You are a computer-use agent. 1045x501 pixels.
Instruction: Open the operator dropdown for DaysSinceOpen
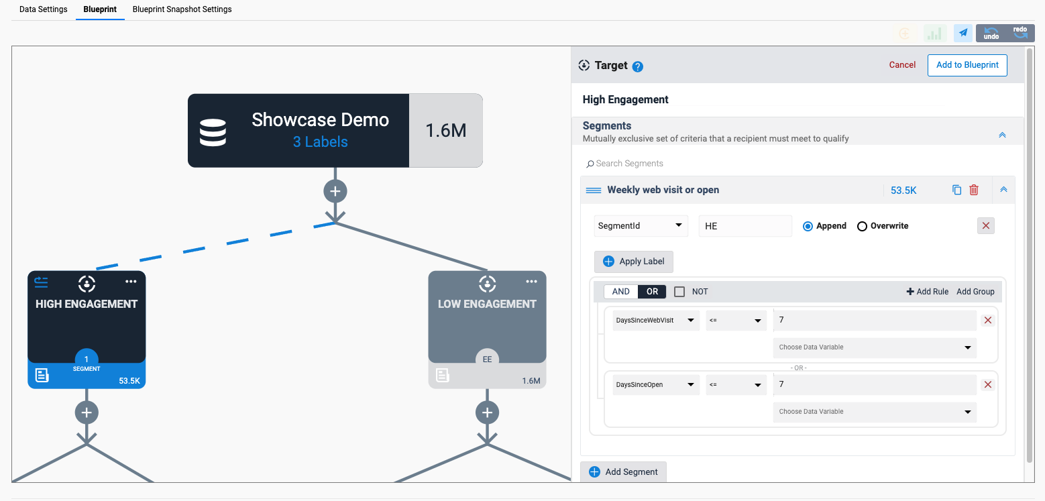pyautogui.click(x=736, y=385)
